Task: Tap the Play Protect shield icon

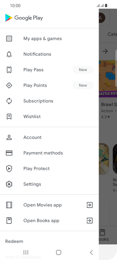Action: click(9, 169)
